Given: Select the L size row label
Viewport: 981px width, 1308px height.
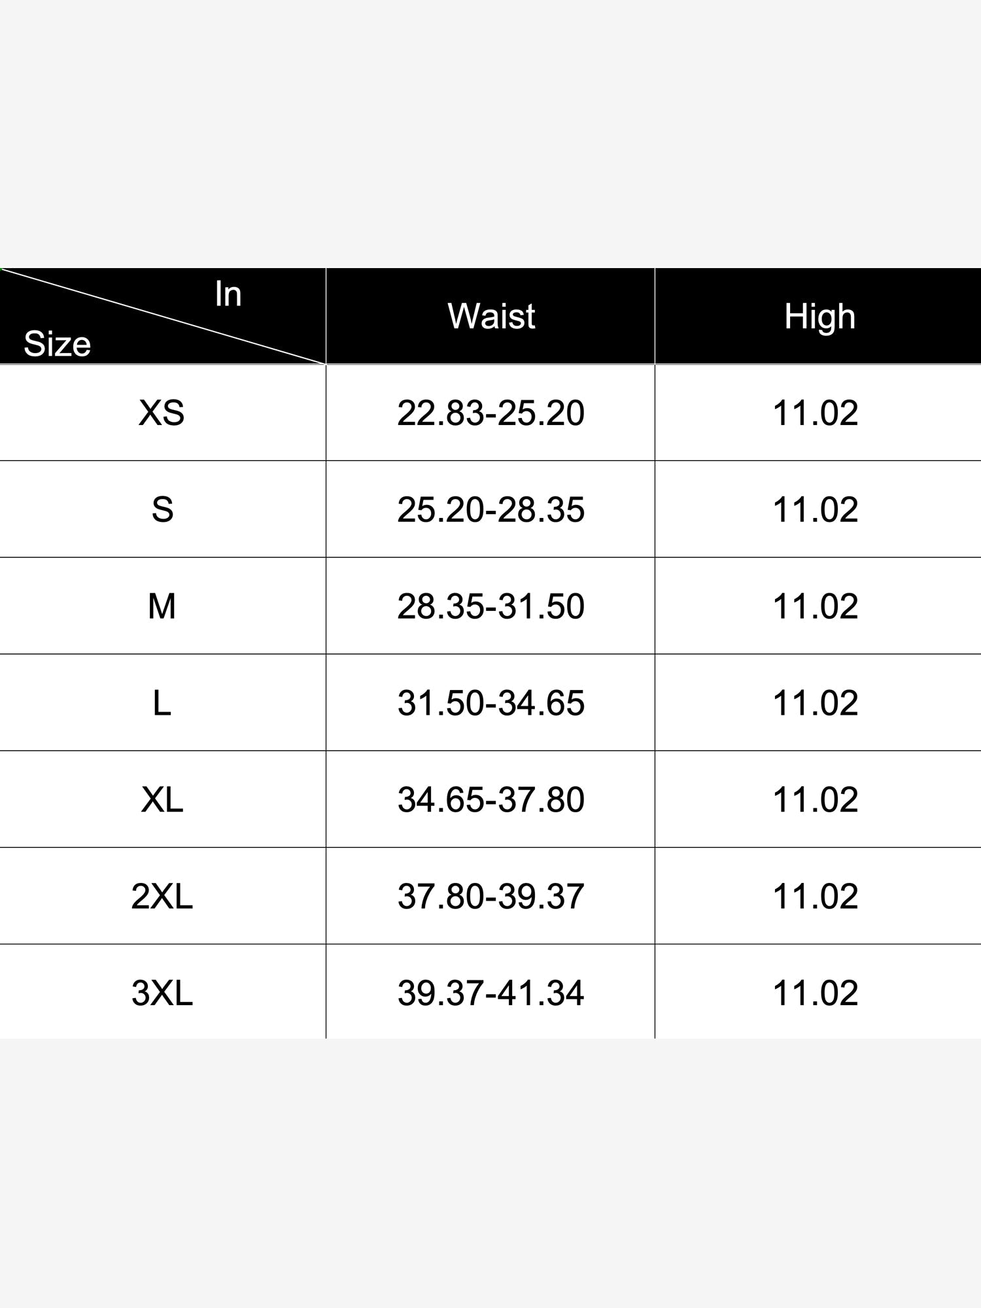Looking at the screenshot, I should click(162, 703).
